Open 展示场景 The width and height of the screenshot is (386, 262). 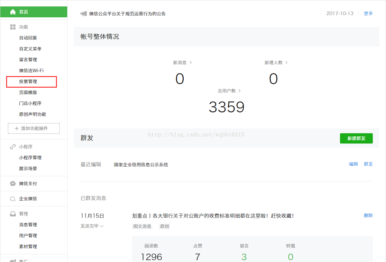pyautogui.click(x=28, y=169)
